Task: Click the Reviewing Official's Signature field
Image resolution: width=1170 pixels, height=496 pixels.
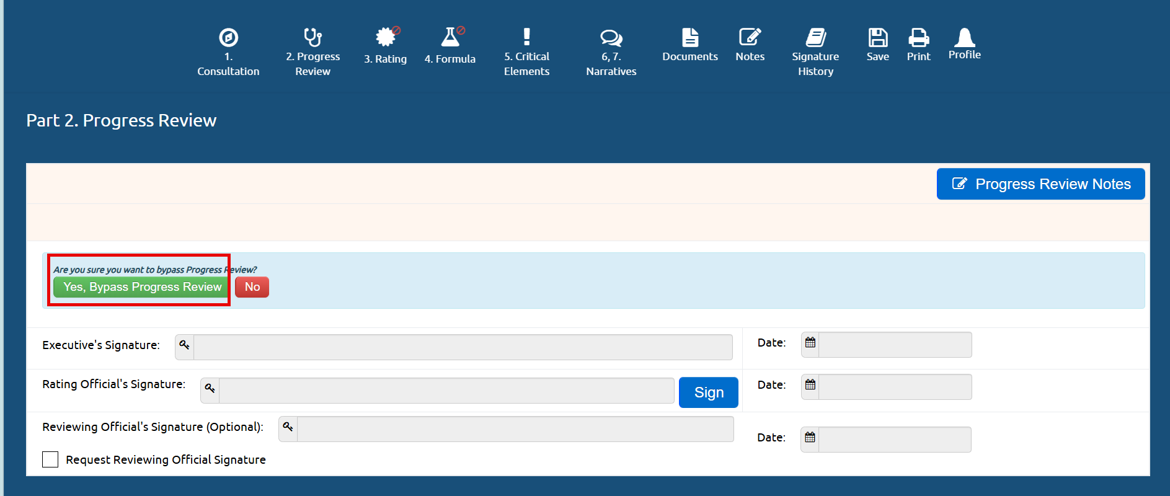Action: point(515,429)
